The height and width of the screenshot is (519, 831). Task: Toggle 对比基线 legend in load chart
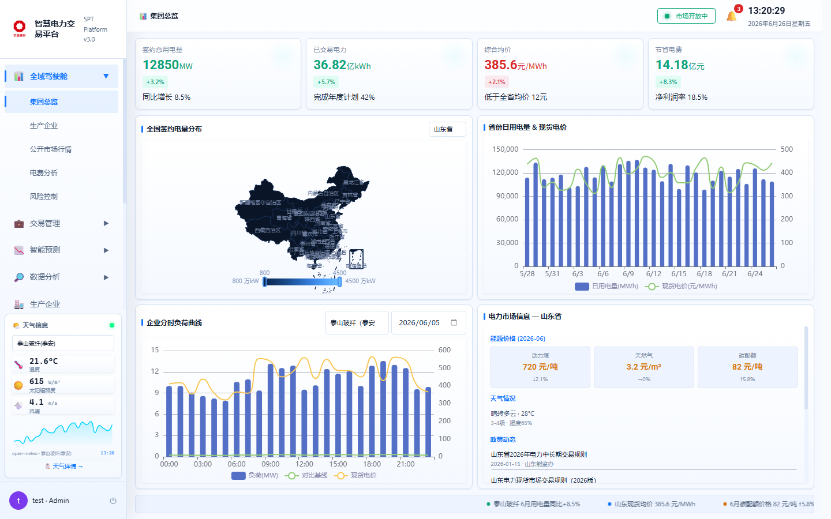click(306, 475)
